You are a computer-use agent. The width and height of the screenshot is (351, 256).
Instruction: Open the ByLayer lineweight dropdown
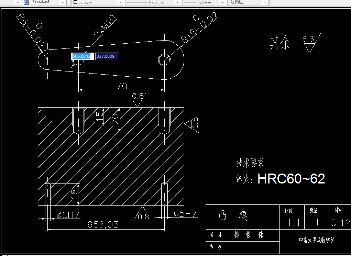[222, 2]
